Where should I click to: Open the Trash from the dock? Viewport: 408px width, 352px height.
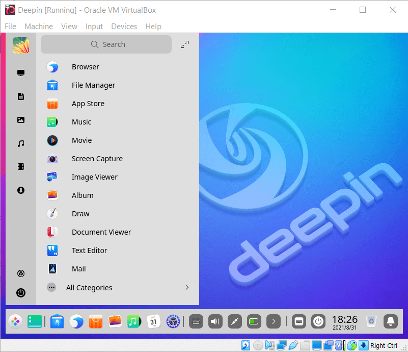[371, 321]
